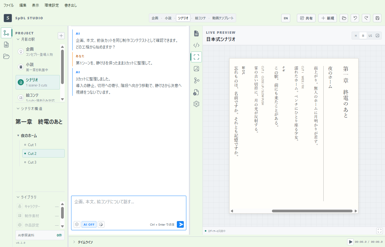Viewport: 385px width, 247px height.
Task: Toggle the AI OFF switch
Action: (89, 224)
